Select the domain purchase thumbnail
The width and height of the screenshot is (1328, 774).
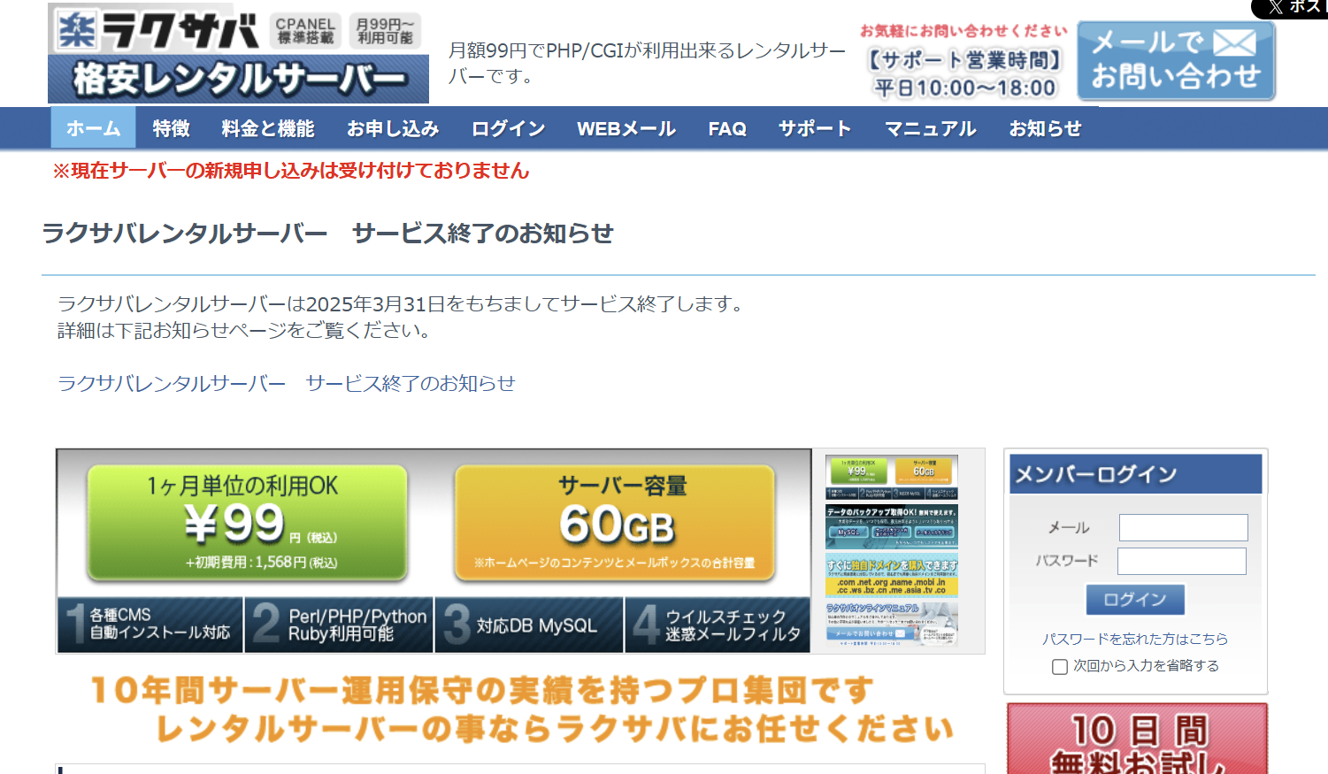click(x=891, y=575)
